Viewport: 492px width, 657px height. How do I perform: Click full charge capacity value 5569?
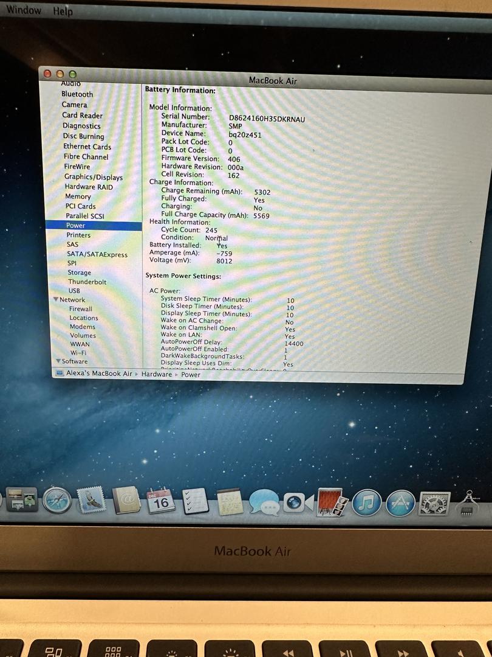261,216
